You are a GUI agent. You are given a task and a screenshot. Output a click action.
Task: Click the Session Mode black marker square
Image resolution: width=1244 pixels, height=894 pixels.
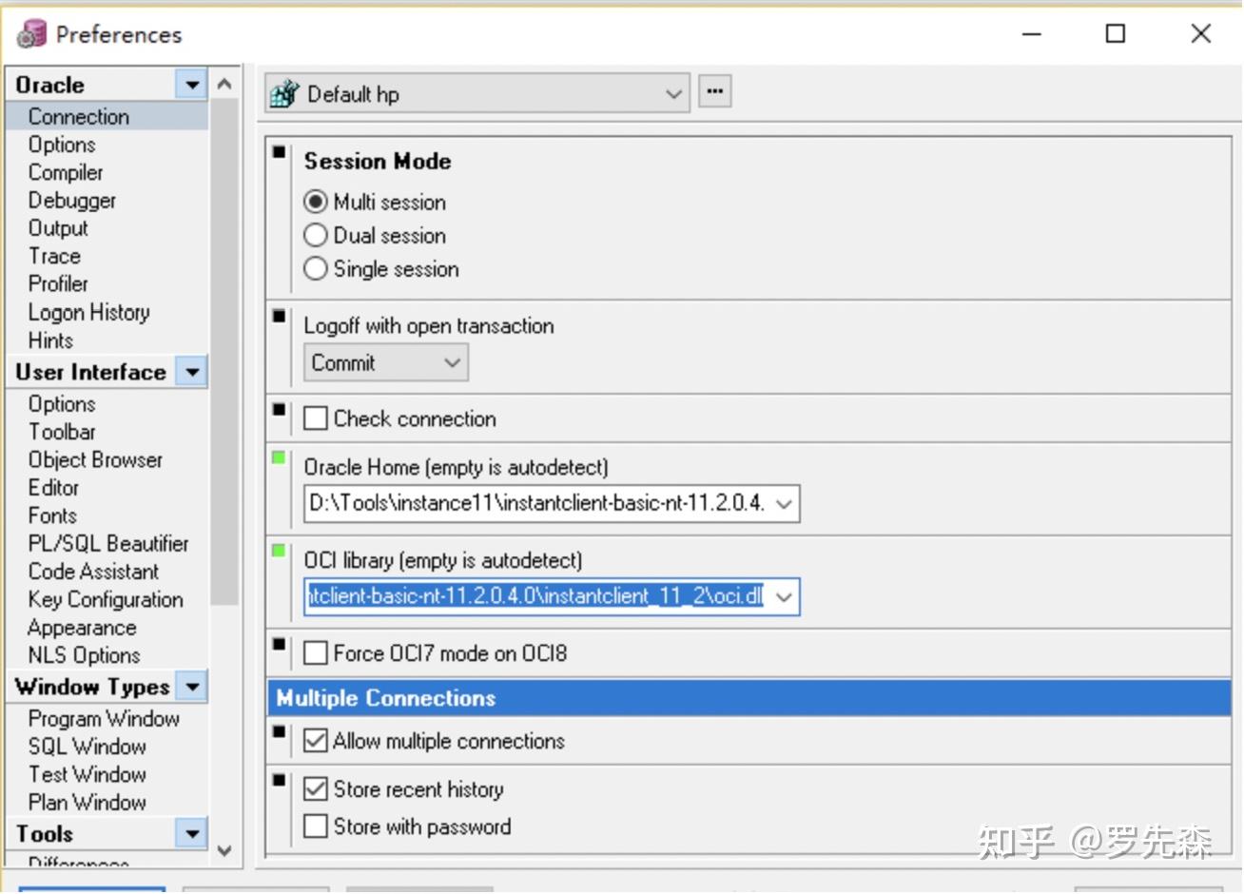point(279,152)
